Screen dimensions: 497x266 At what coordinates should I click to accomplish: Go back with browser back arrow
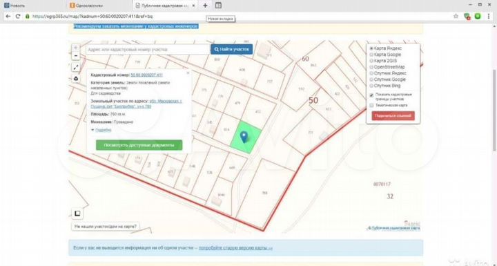(8, 16)
